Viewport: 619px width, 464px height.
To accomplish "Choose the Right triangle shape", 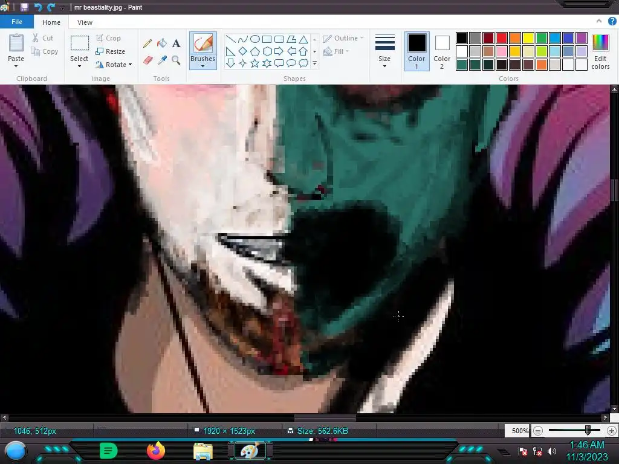I will 230,51.
